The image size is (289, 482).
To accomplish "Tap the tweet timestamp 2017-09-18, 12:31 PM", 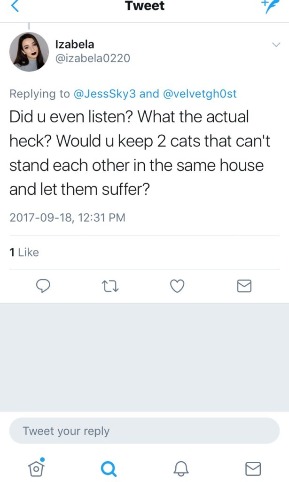I will (x=67, y=218).
